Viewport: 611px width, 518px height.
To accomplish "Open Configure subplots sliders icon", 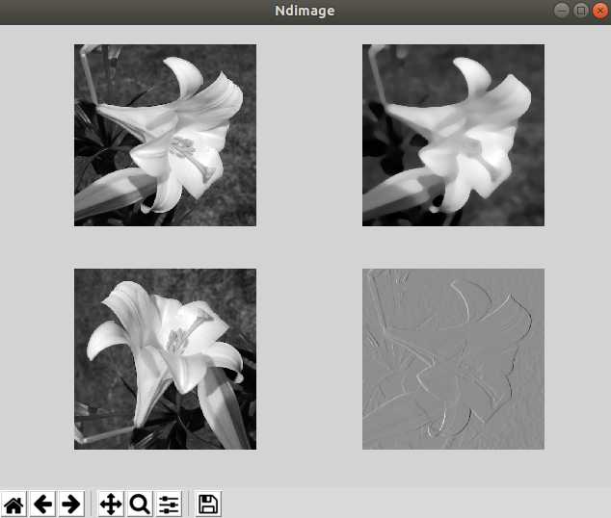I will click(169, 504).
